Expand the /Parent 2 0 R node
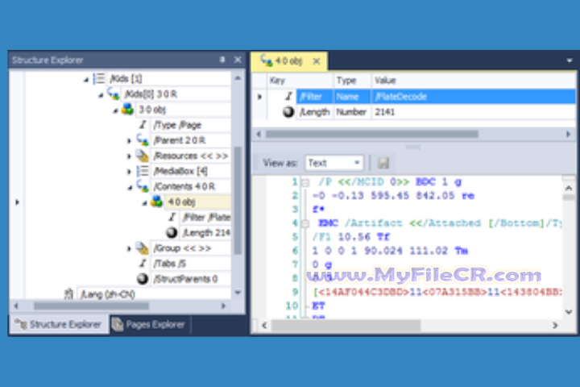 tap(129, 141)
